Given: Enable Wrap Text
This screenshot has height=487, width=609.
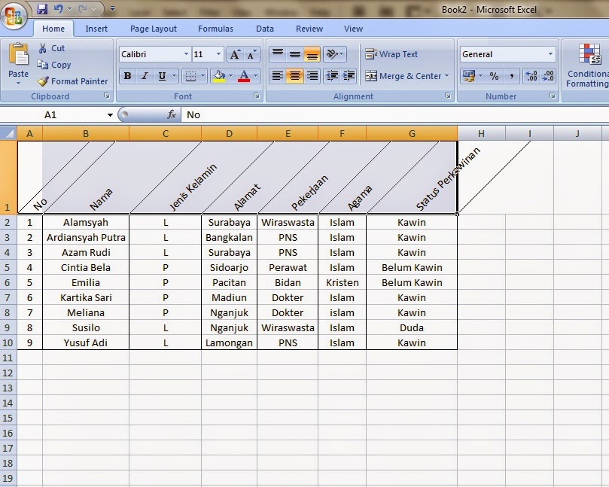Looking at the screenshot, I should coord(391,54).
